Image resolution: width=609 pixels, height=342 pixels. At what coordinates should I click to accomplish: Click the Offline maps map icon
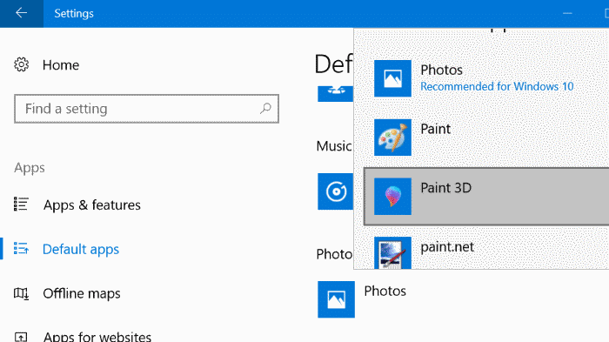pos(21,293)
